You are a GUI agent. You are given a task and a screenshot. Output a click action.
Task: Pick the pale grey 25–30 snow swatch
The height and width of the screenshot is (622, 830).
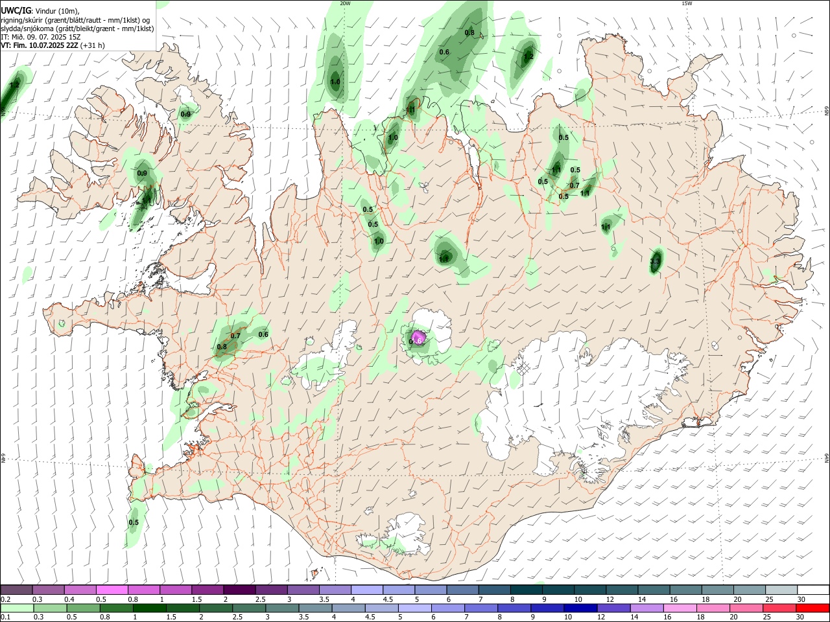[781, 590]
